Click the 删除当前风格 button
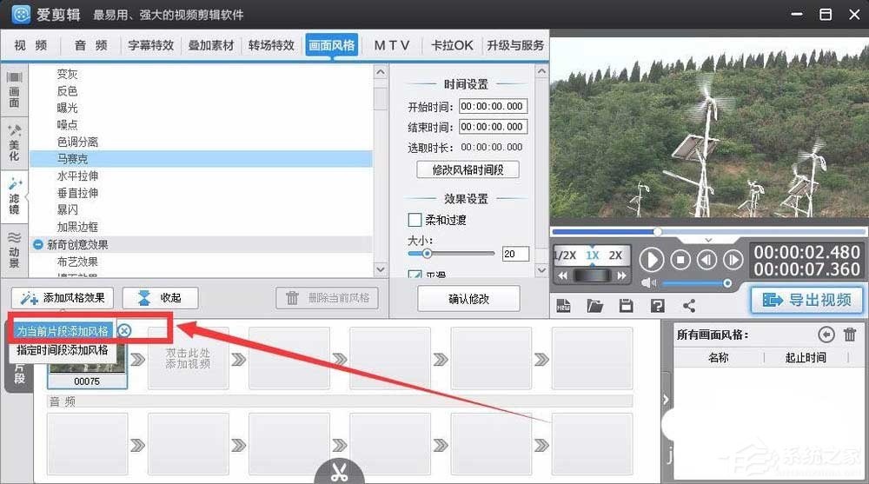 327,298
